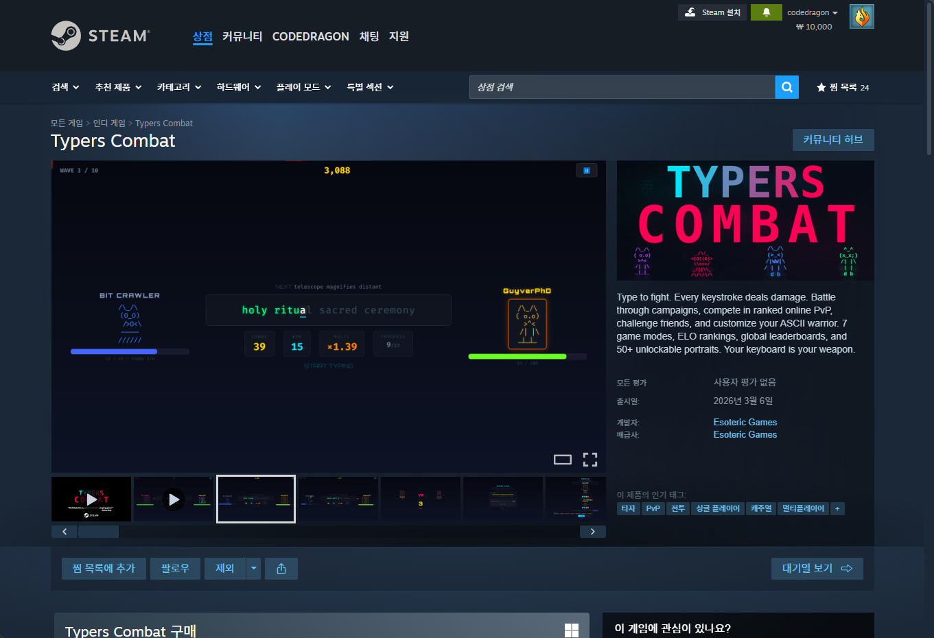Click the 대기열 보기 button
Viewport: 934px width, 638px height.
coord(817,569)
